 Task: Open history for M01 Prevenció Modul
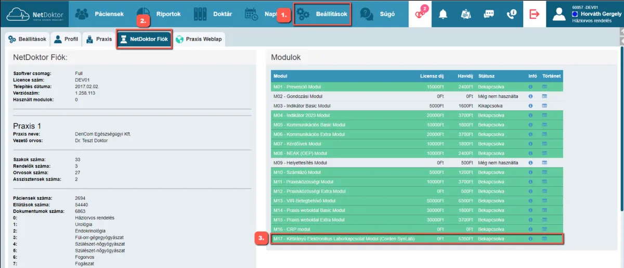[545, 86]
